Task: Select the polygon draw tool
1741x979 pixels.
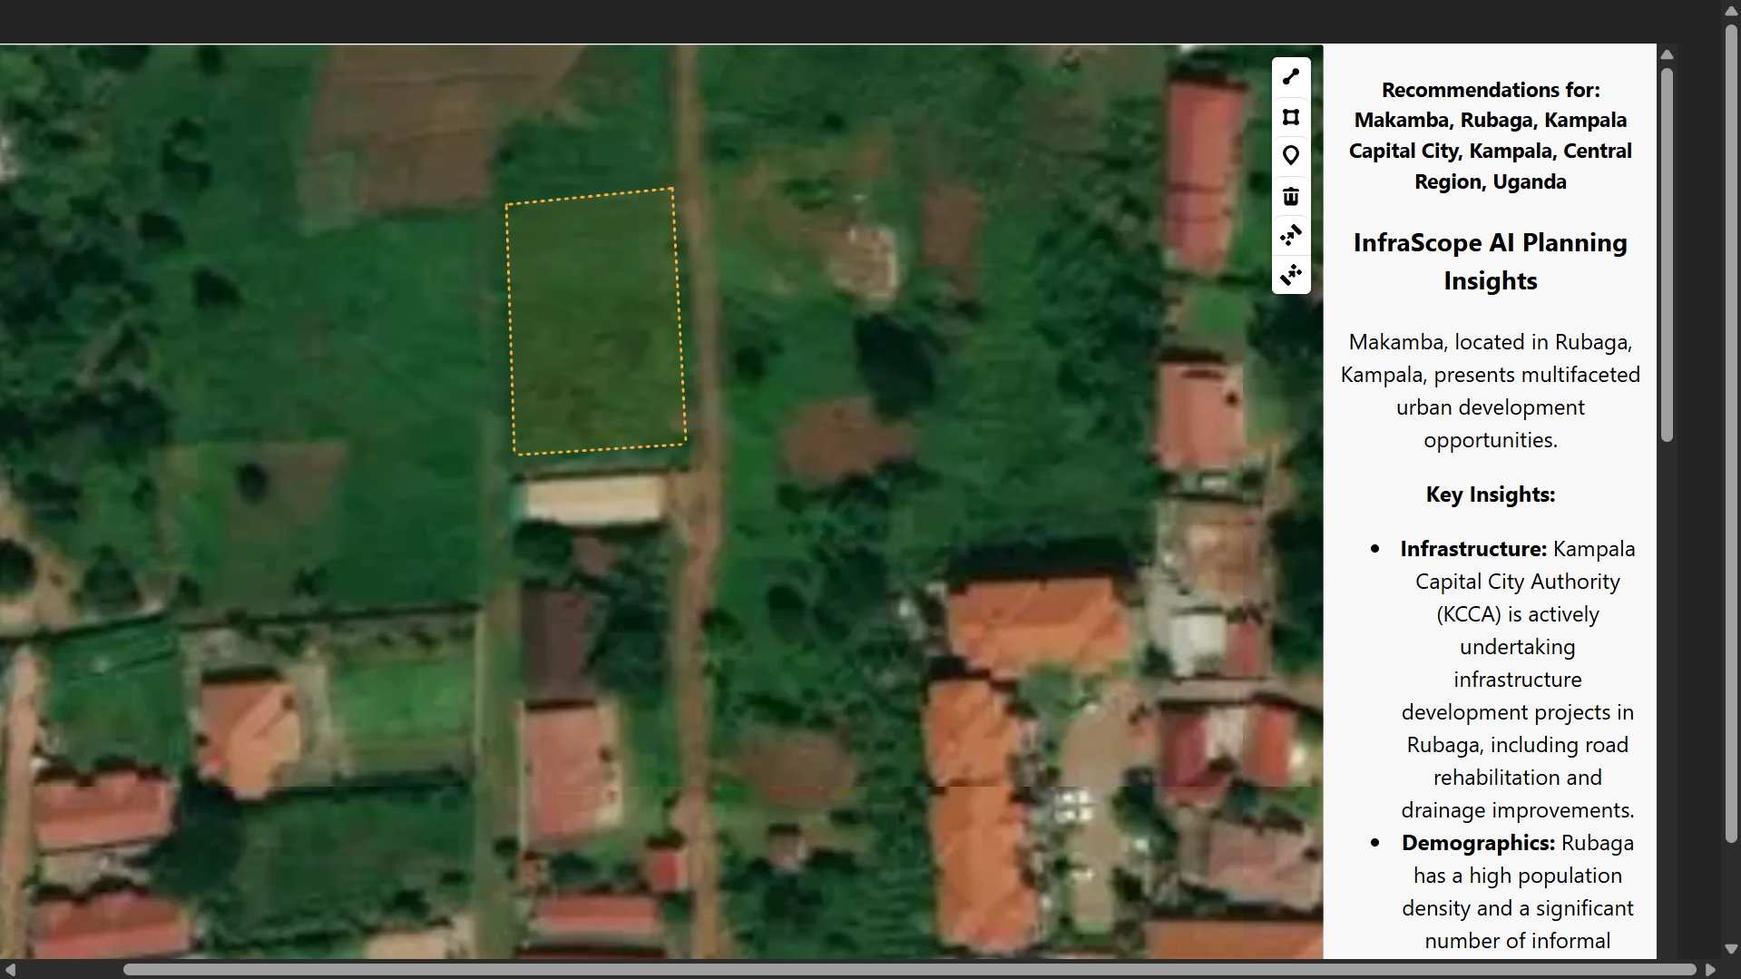Action: point(1291,117)
